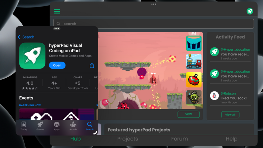Tap the share icon in App Store

point(92,65)
